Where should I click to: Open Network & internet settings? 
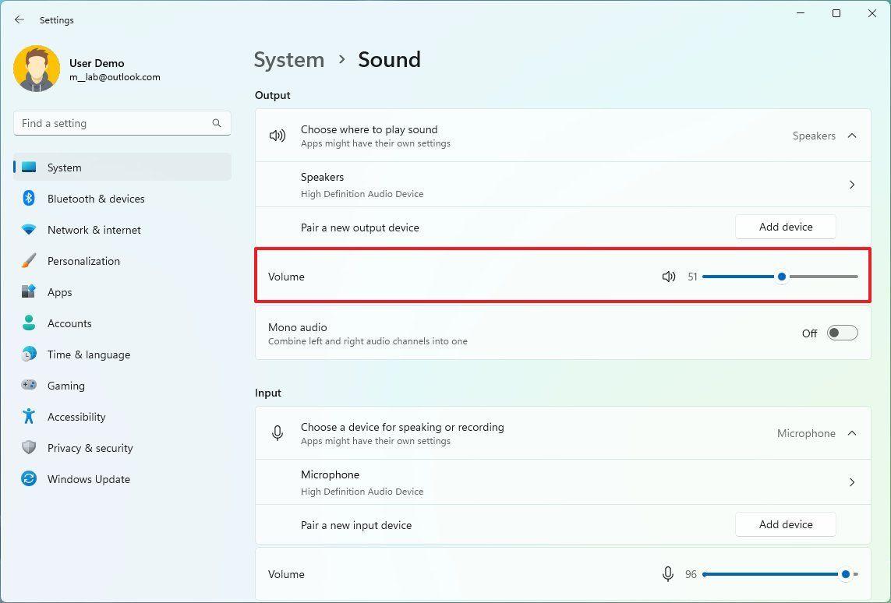pos(94,230)
